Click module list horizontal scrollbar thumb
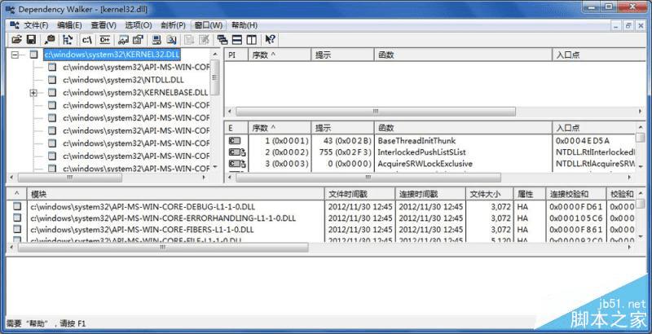 [163, 248]
